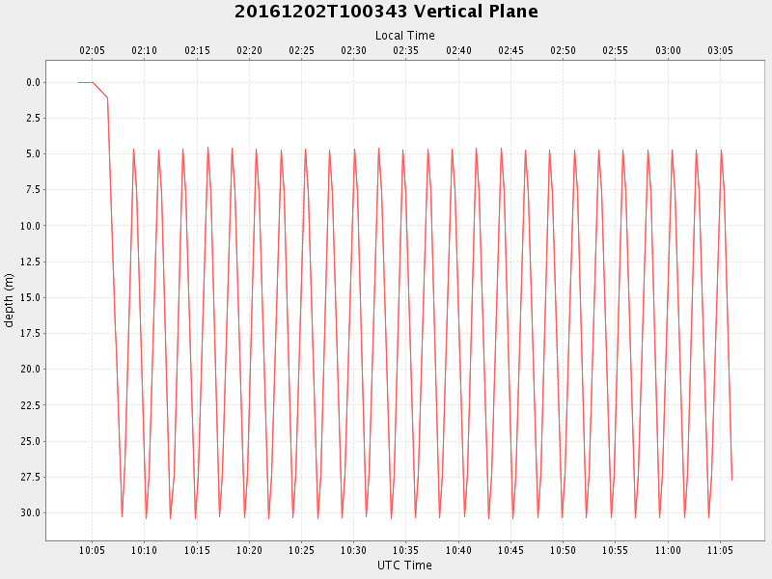
Task: Click the 'depth (m)' axis label
Action: 10,300
